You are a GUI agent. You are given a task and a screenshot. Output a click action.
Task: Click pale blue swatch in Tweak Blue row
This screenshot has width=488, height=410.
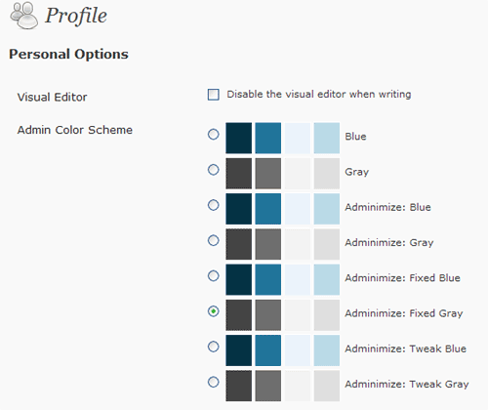[x=298, y=350]
